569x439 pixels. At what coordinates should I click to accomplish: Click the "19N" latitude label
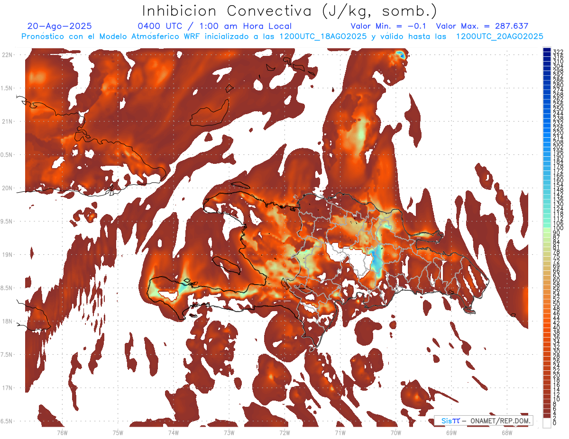(x=8, y=255)
